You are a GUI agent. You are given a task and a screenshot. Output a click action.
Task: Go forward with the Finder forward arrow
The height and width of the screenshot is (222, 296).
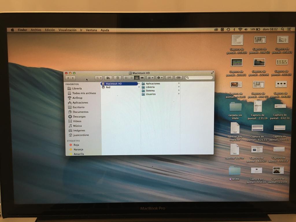[x=73, y=78]
